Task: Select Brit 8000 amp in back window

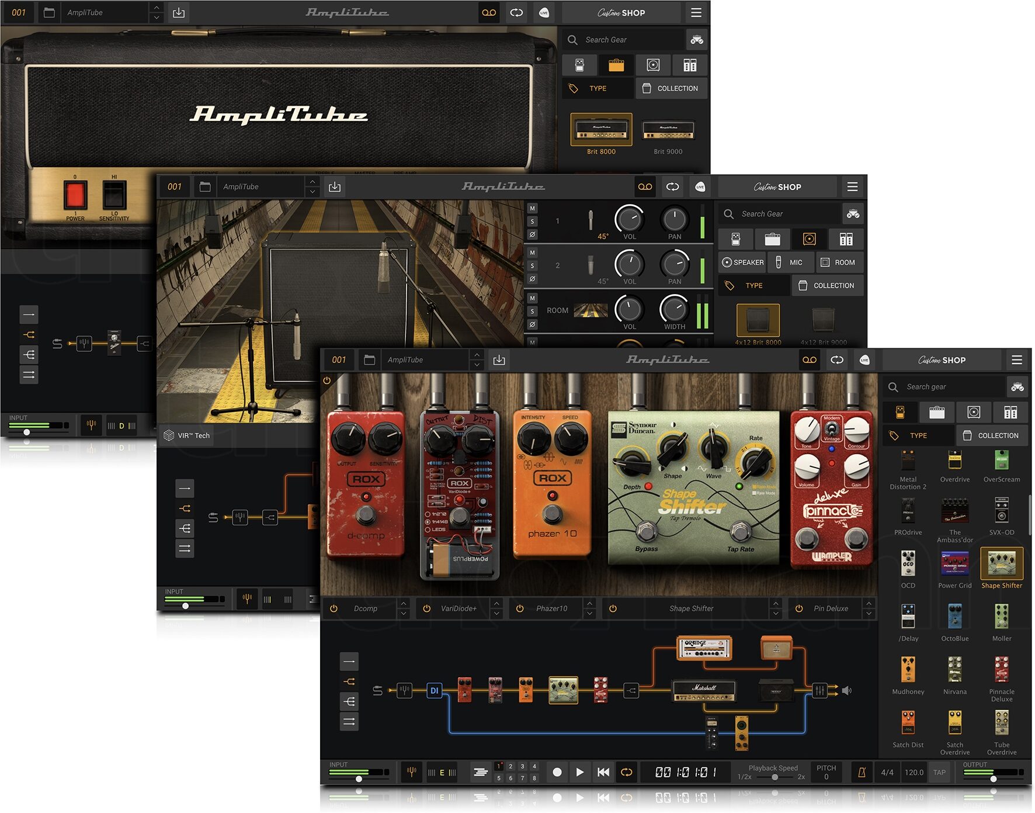Action: coord(601,130)
